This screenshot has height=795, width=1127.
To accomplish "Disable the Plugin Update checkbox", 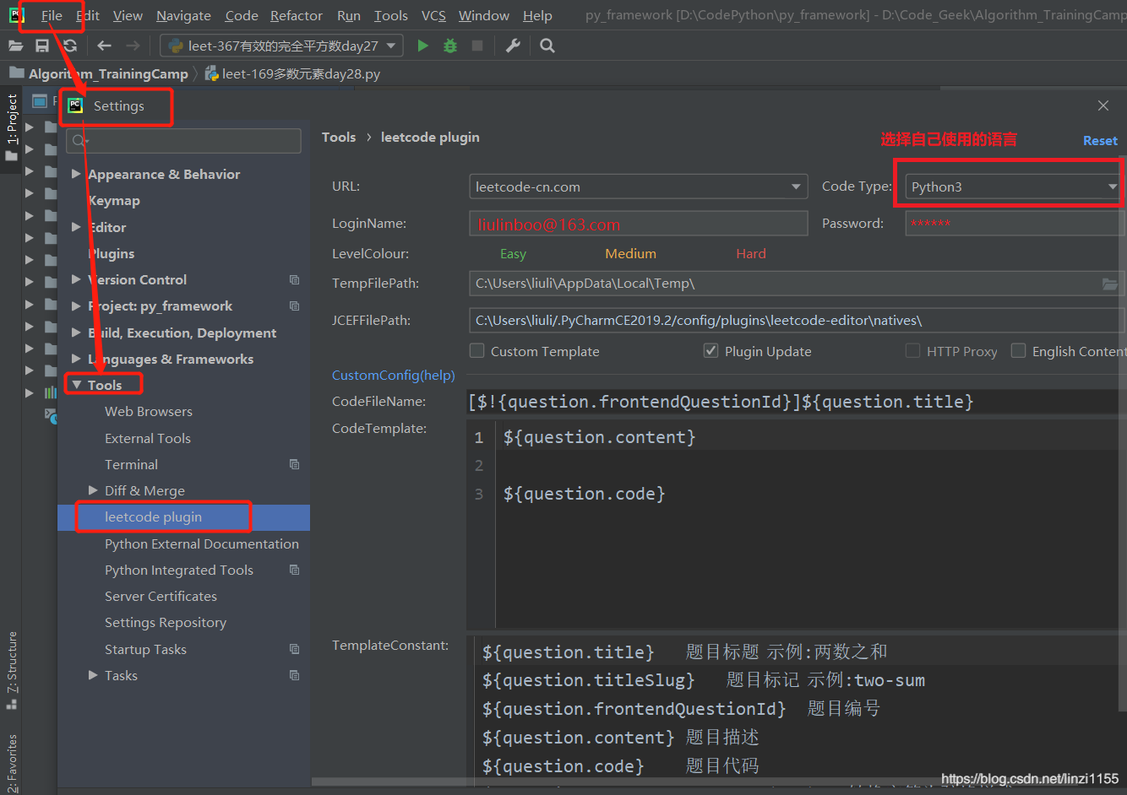I will [x=710, y=350].
